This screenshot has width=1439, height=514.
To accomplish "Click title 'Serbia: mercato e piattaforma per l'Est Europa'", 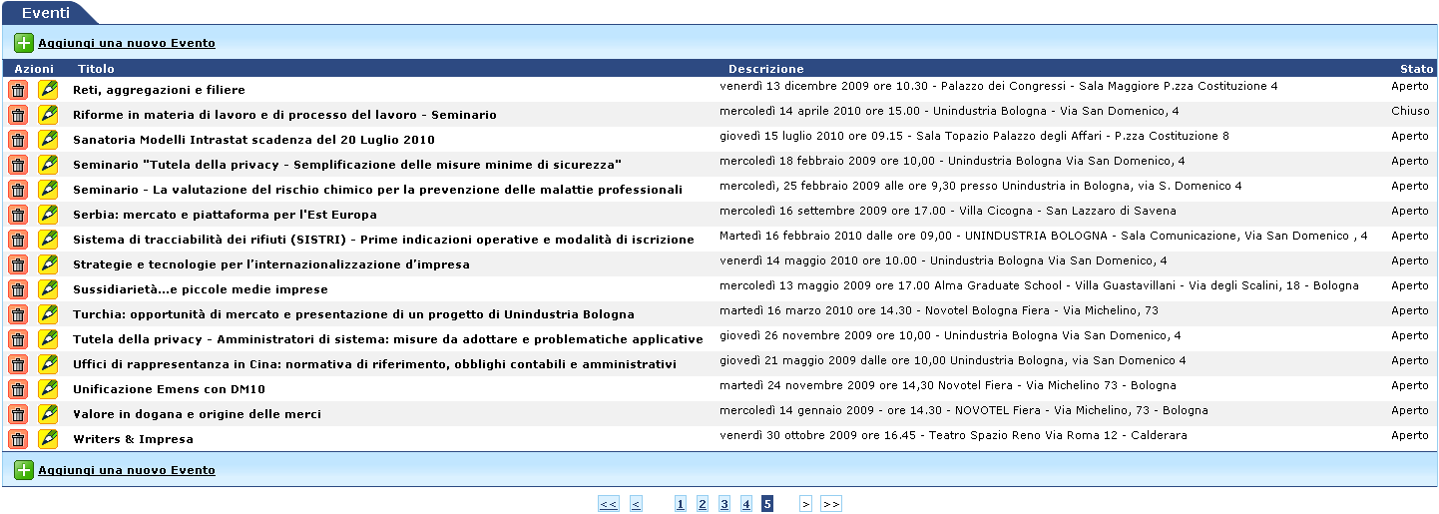I will 225,215.
